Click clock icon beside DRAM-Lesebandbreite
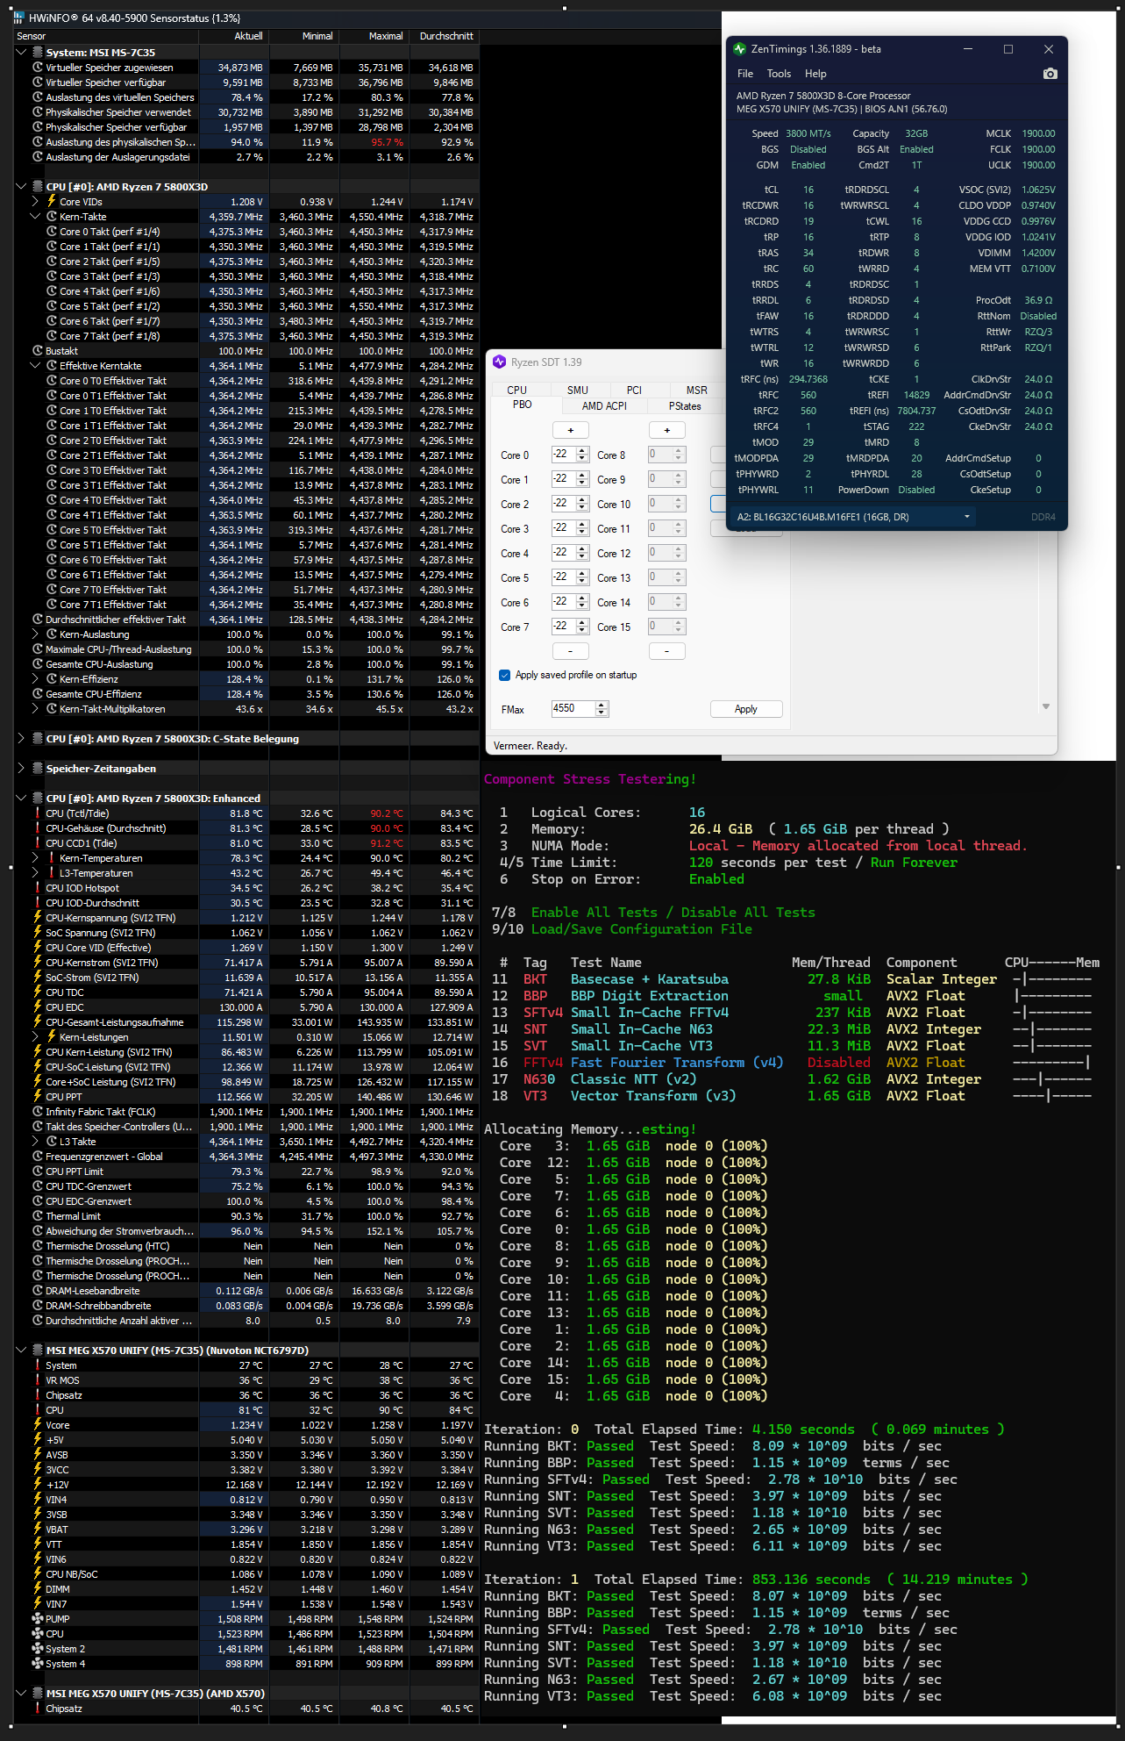Screen dimensions: 1125x1741 click(x=38, y=1291)
